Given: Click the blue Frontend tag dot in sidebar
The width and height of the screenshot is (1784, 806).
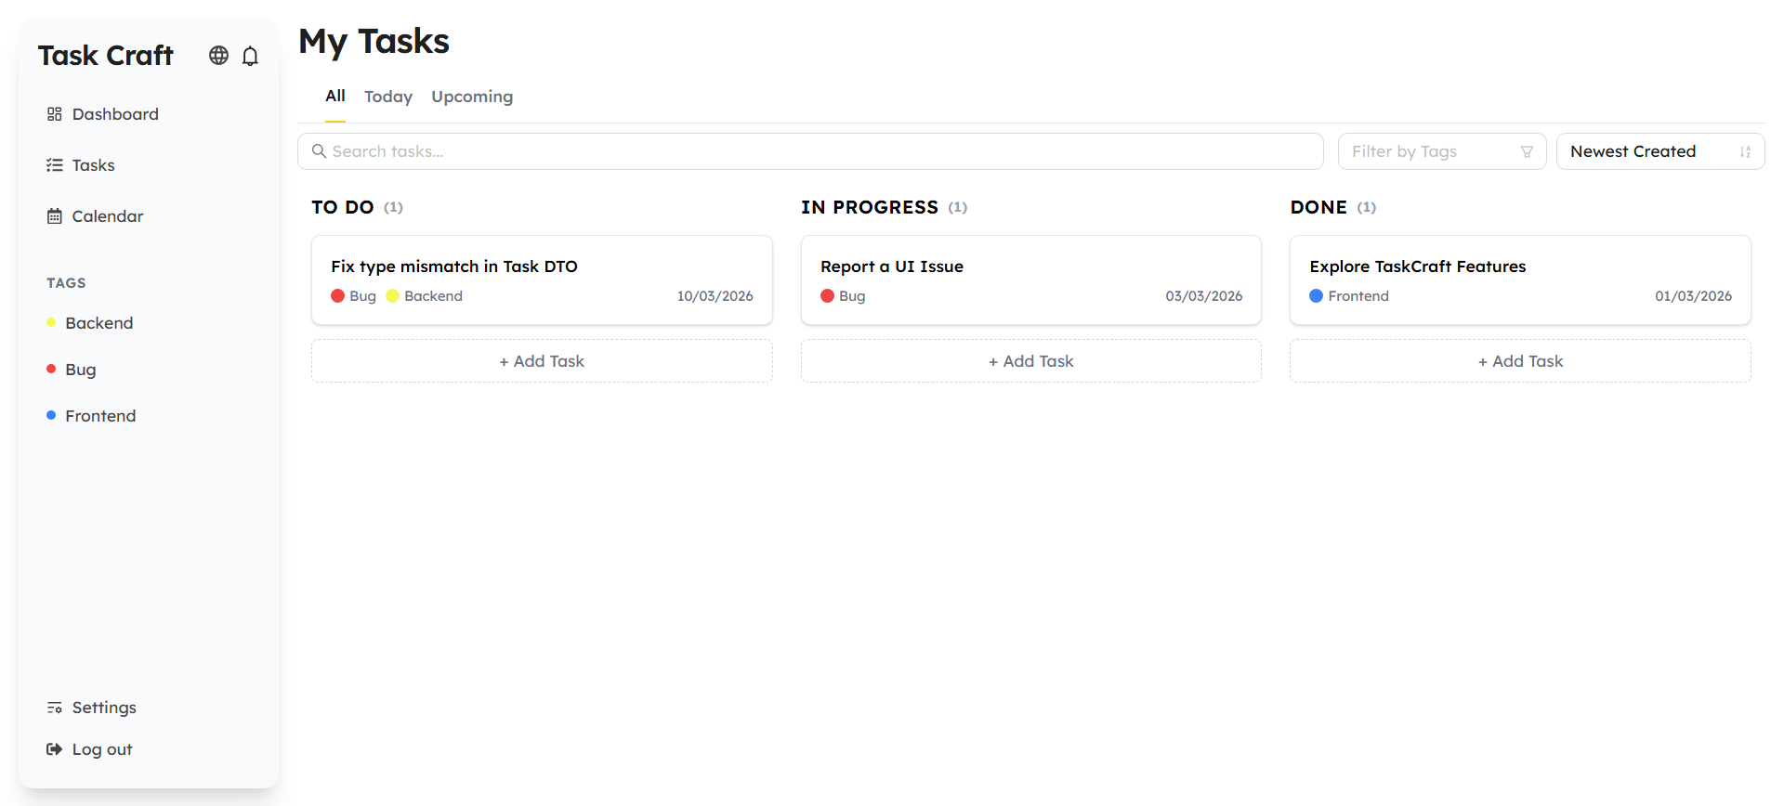Looking at the screenshot, I should [x=51, y=415].
